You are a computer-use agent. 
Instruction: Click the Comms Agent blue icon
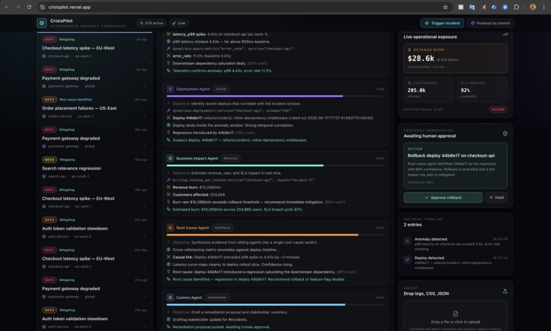(x=170, y=297)
